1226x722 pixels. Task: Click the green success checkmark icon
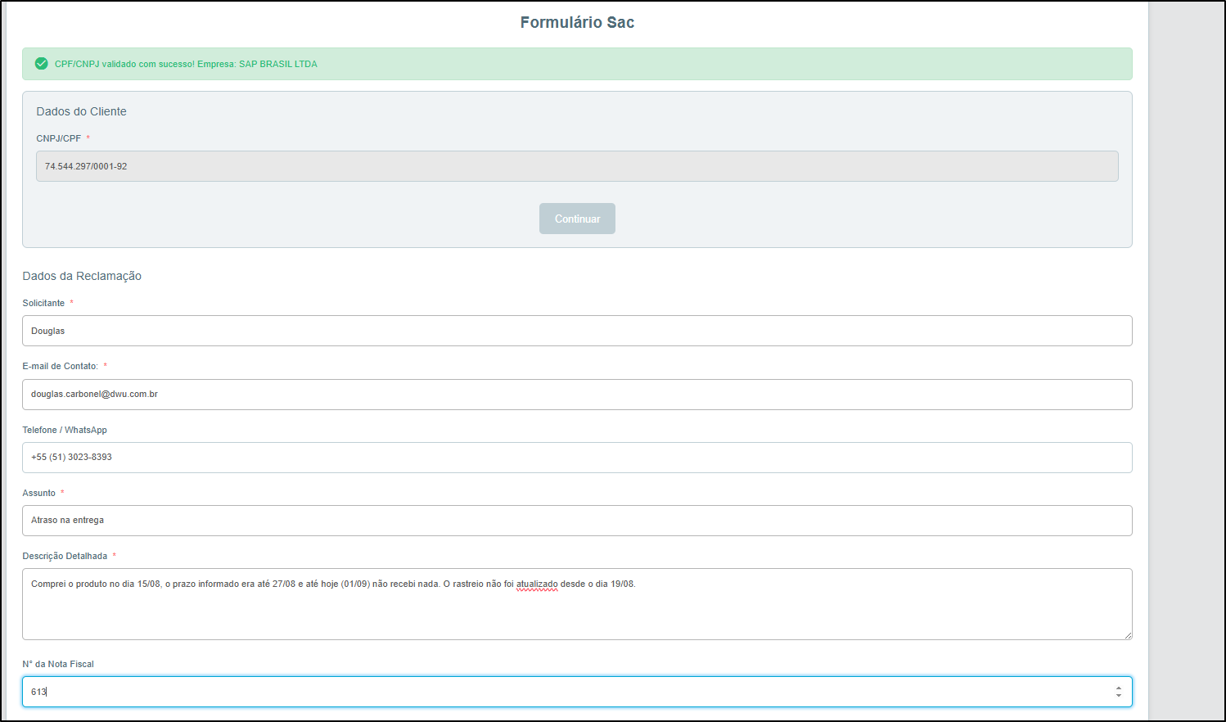coord(42,64)
